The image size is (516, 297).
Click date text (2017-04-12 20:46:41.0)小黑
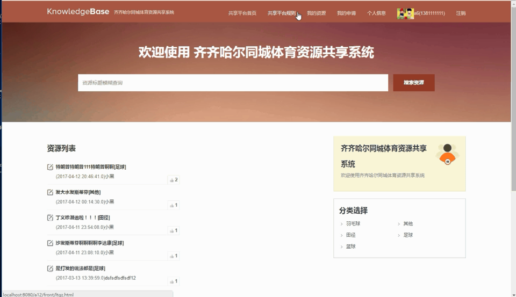tap(85, 176)
